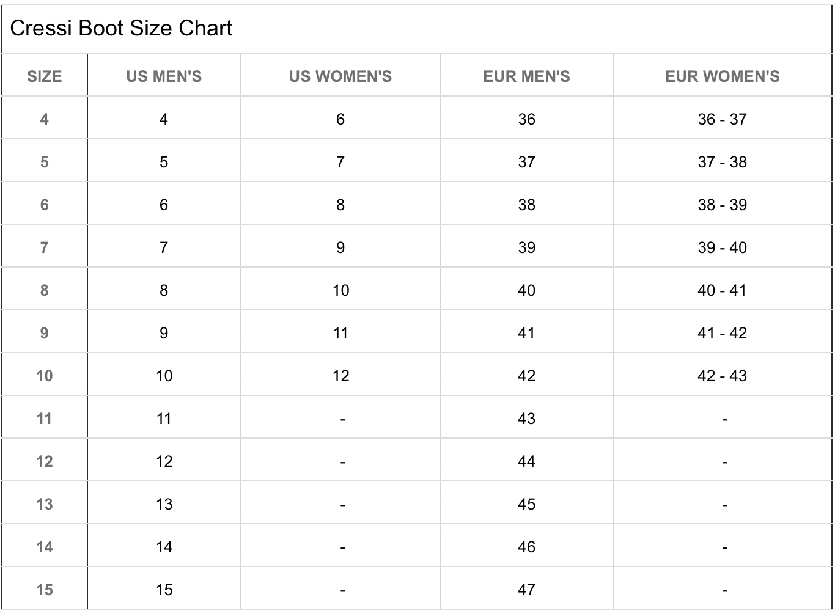This screenshot has height=611, width=835.
Task: Select the 40 - 41 EUR women's cell
Action: click(723, 290)
